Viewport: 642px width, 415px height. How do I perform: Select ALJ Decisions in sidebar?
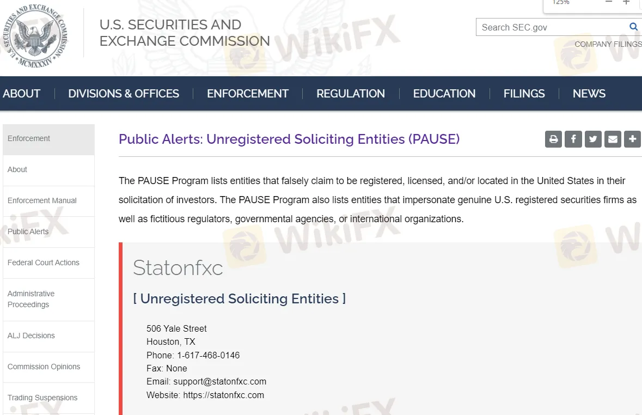tap(31, 335)
